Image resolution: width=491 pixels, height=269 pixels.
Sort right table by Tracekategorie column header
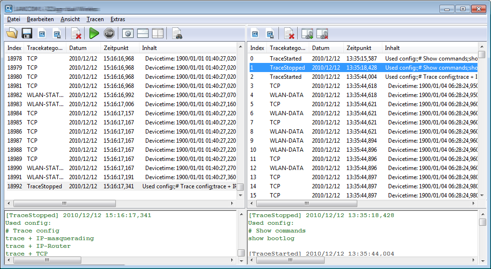point(287,48)
